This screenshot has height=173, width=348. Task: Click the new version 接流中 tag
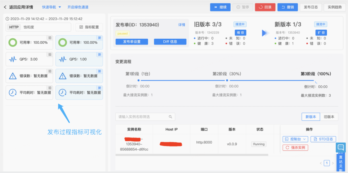321,24
